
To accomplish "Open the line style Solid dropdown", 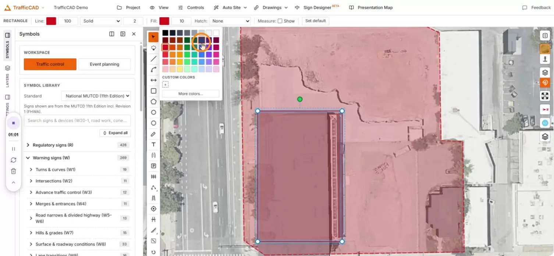I will [x=101, y=21].
